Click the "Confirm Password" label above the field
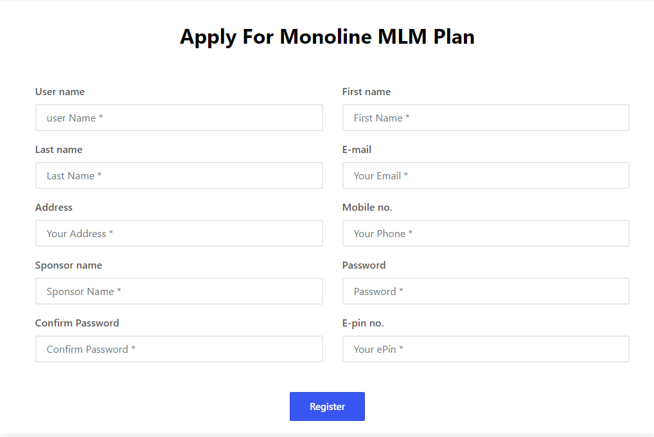Viewport: 654px width, 437px height. coord(77,323)
